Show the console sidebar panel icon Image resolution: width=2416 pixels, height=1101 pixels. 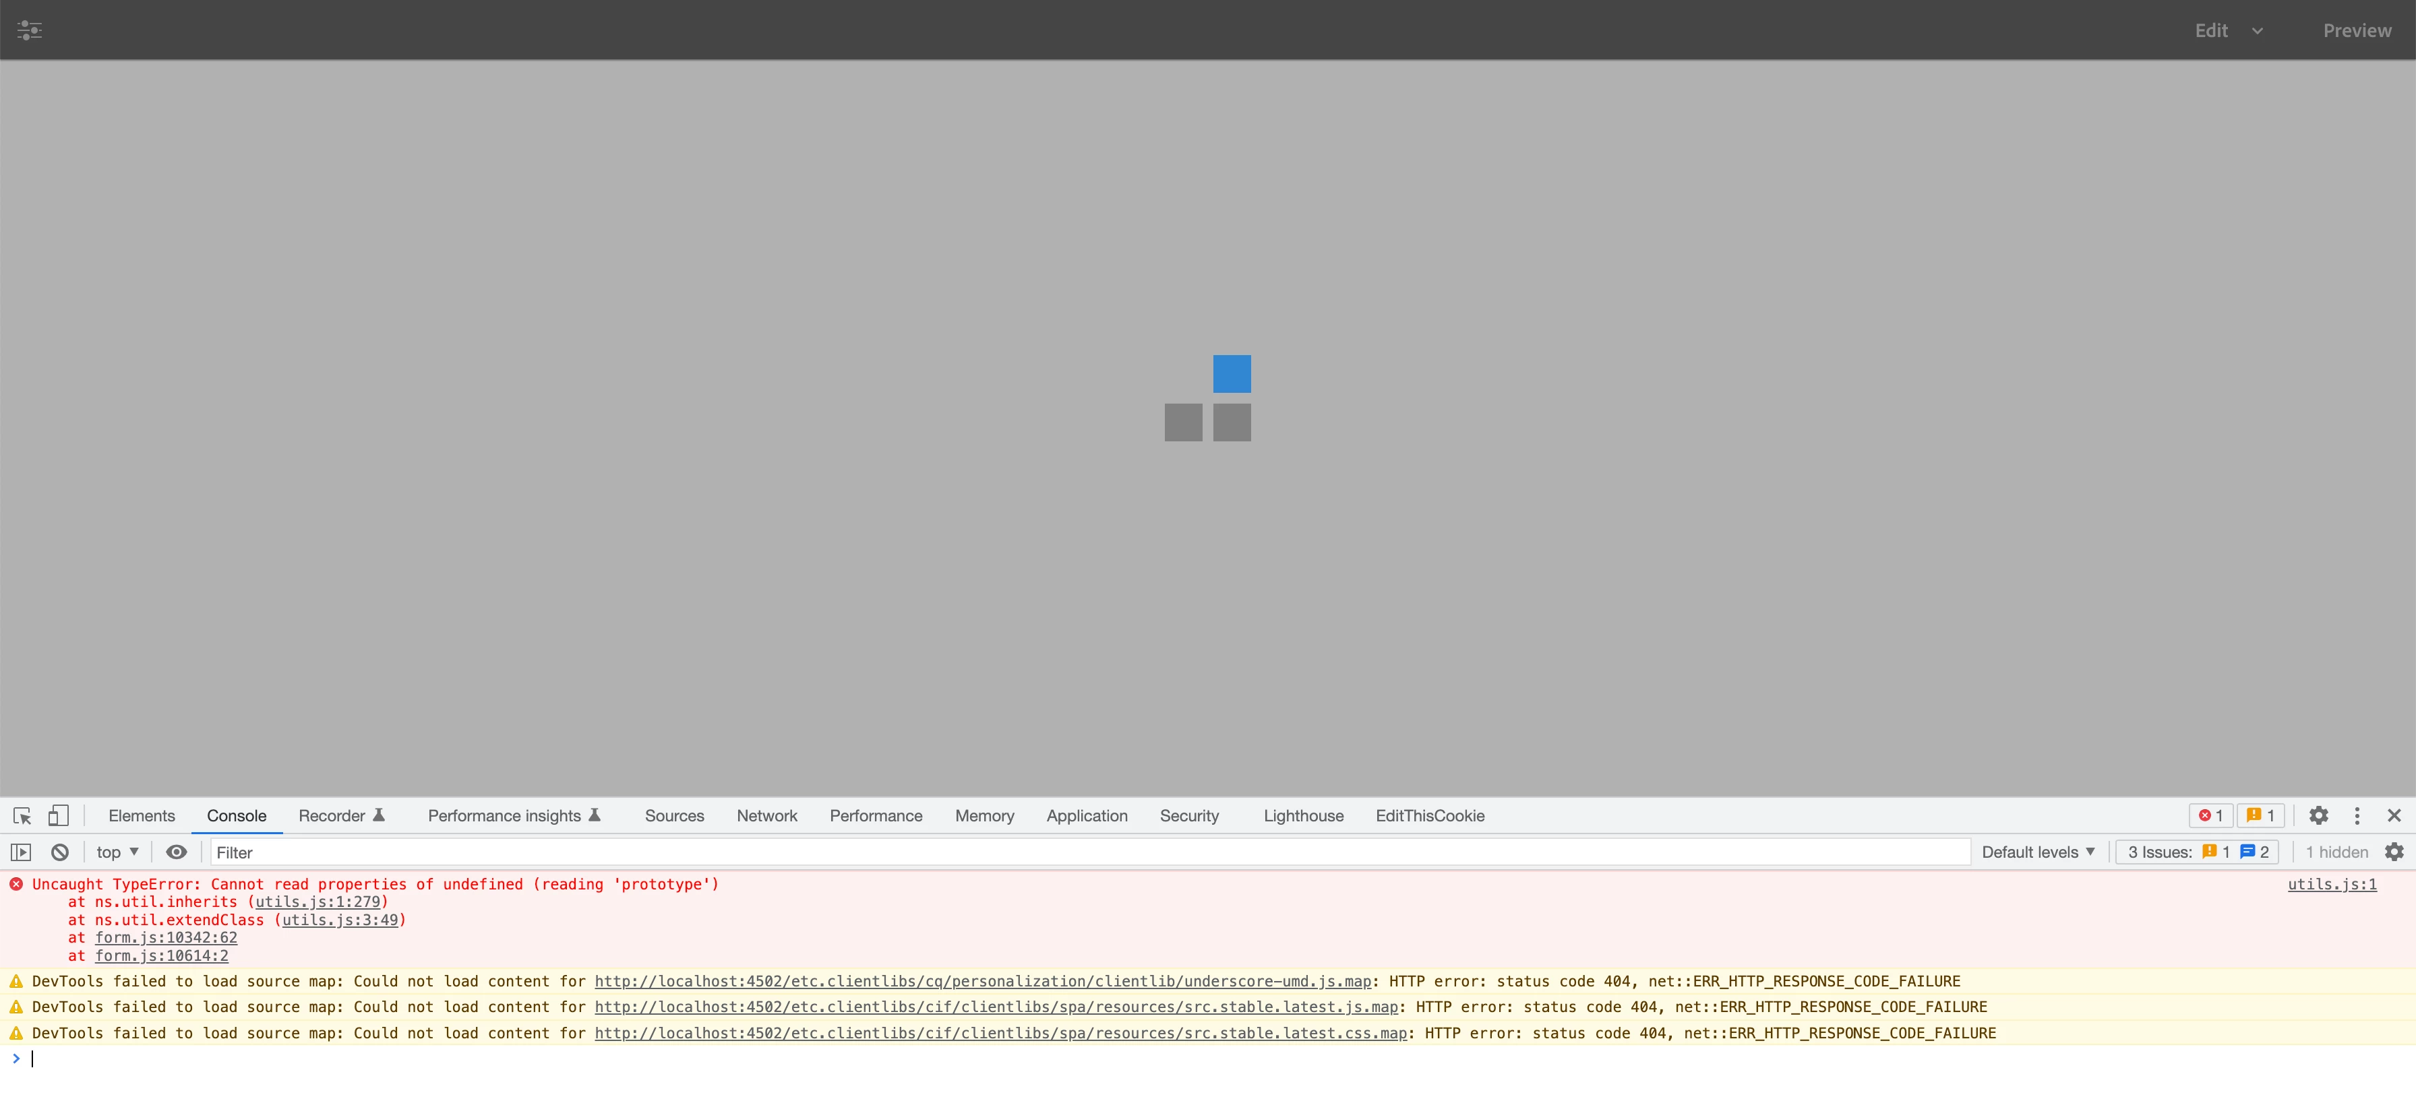point(21,852)
